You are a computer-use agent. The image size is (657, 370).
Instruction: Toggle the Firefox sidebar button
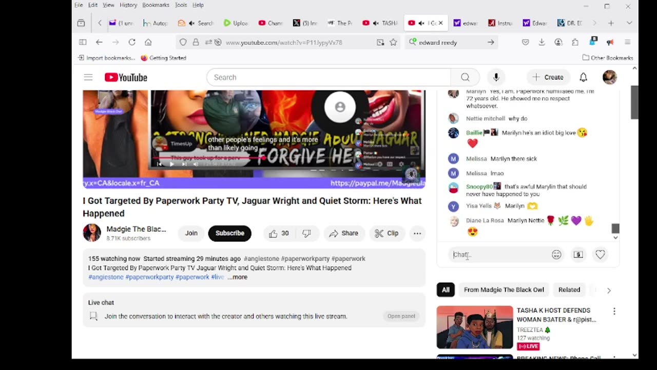coord(83,42)
